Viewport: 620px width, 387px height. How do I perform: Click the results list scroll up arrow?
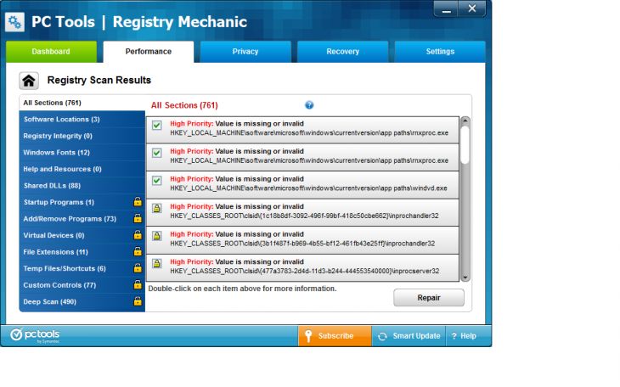pyautogui.click(x=465, y=121)
